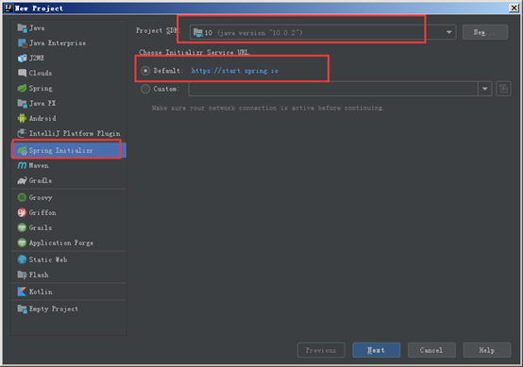The height and width of the screenshot is (367, 523).
Task: Pick the Application Forge icon
Action: coord(22,243)
